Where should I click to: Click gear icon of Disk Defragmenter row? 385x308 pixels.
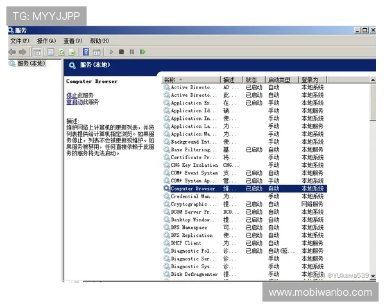point(167,274)
